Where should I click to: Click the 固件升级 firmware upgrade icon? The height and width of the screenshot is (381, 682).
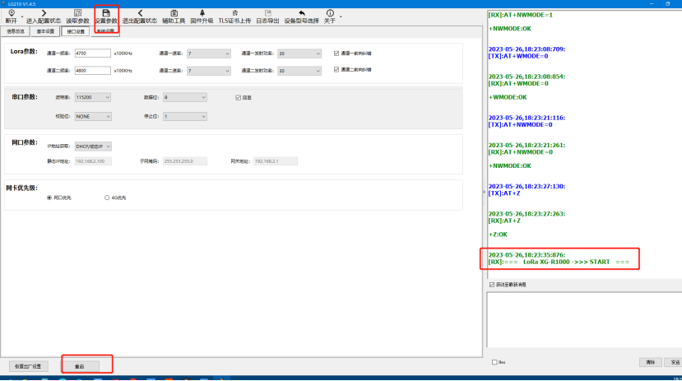pos(202,13)
